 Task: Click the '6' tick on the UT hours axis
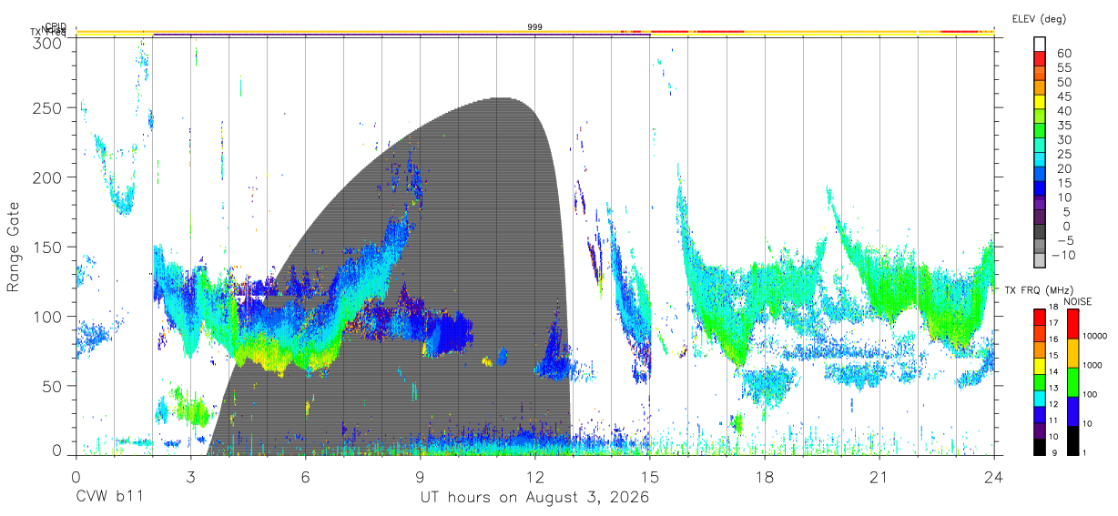pos(305,477)
